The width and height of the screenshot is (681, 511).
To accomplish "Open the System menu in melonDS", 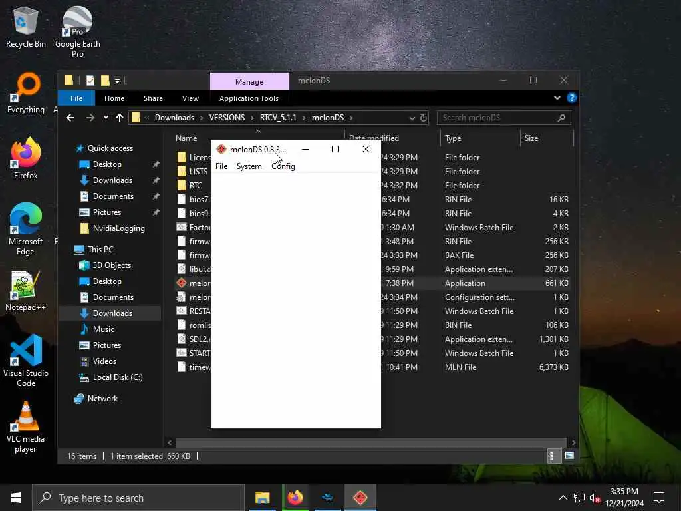I will [x=249, y=166].
